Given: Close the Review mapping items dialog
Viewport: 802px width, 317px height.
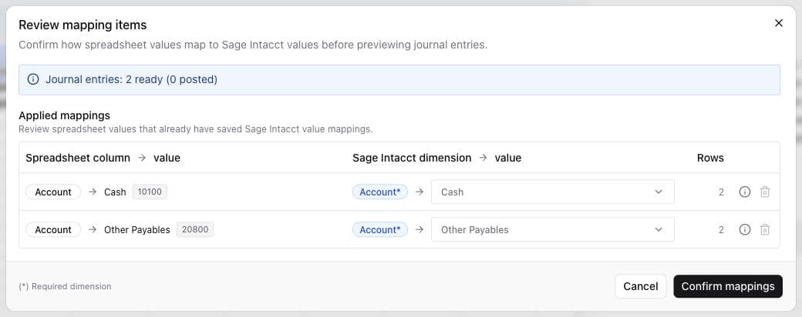Looking at the screenshot, I should coord(778,23).
